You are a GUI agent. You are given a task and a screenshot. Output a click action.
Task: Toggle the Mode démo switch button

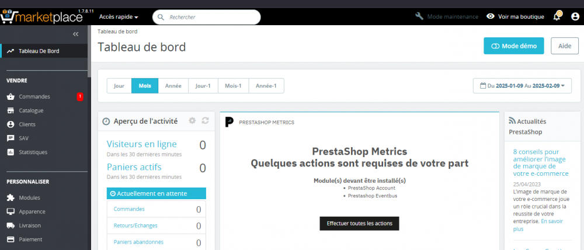pos(513,46)
